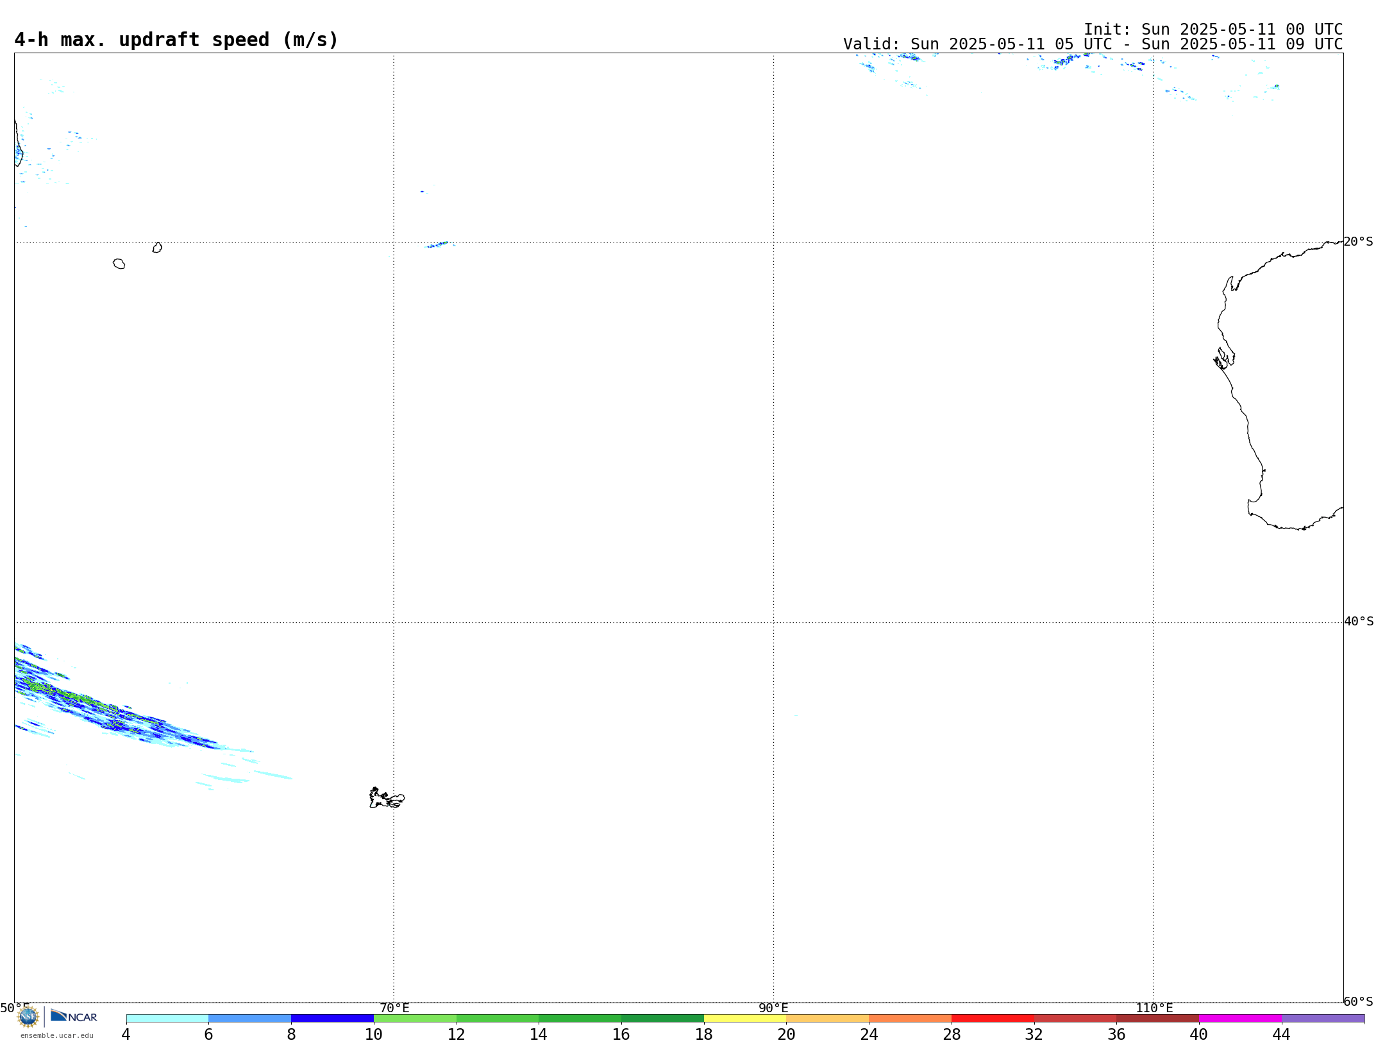This screenshot has height=1043, width=1385.
Task: Select the orange 24-28 color swatch
Action: click(x=911, y=1019)
